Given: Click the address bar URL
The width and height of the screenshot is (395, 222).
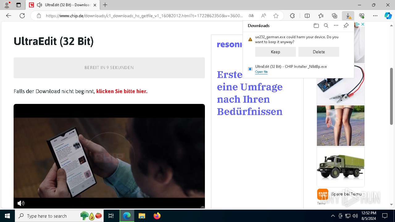Looking at the screenshot, I should (x=144, y=16).
